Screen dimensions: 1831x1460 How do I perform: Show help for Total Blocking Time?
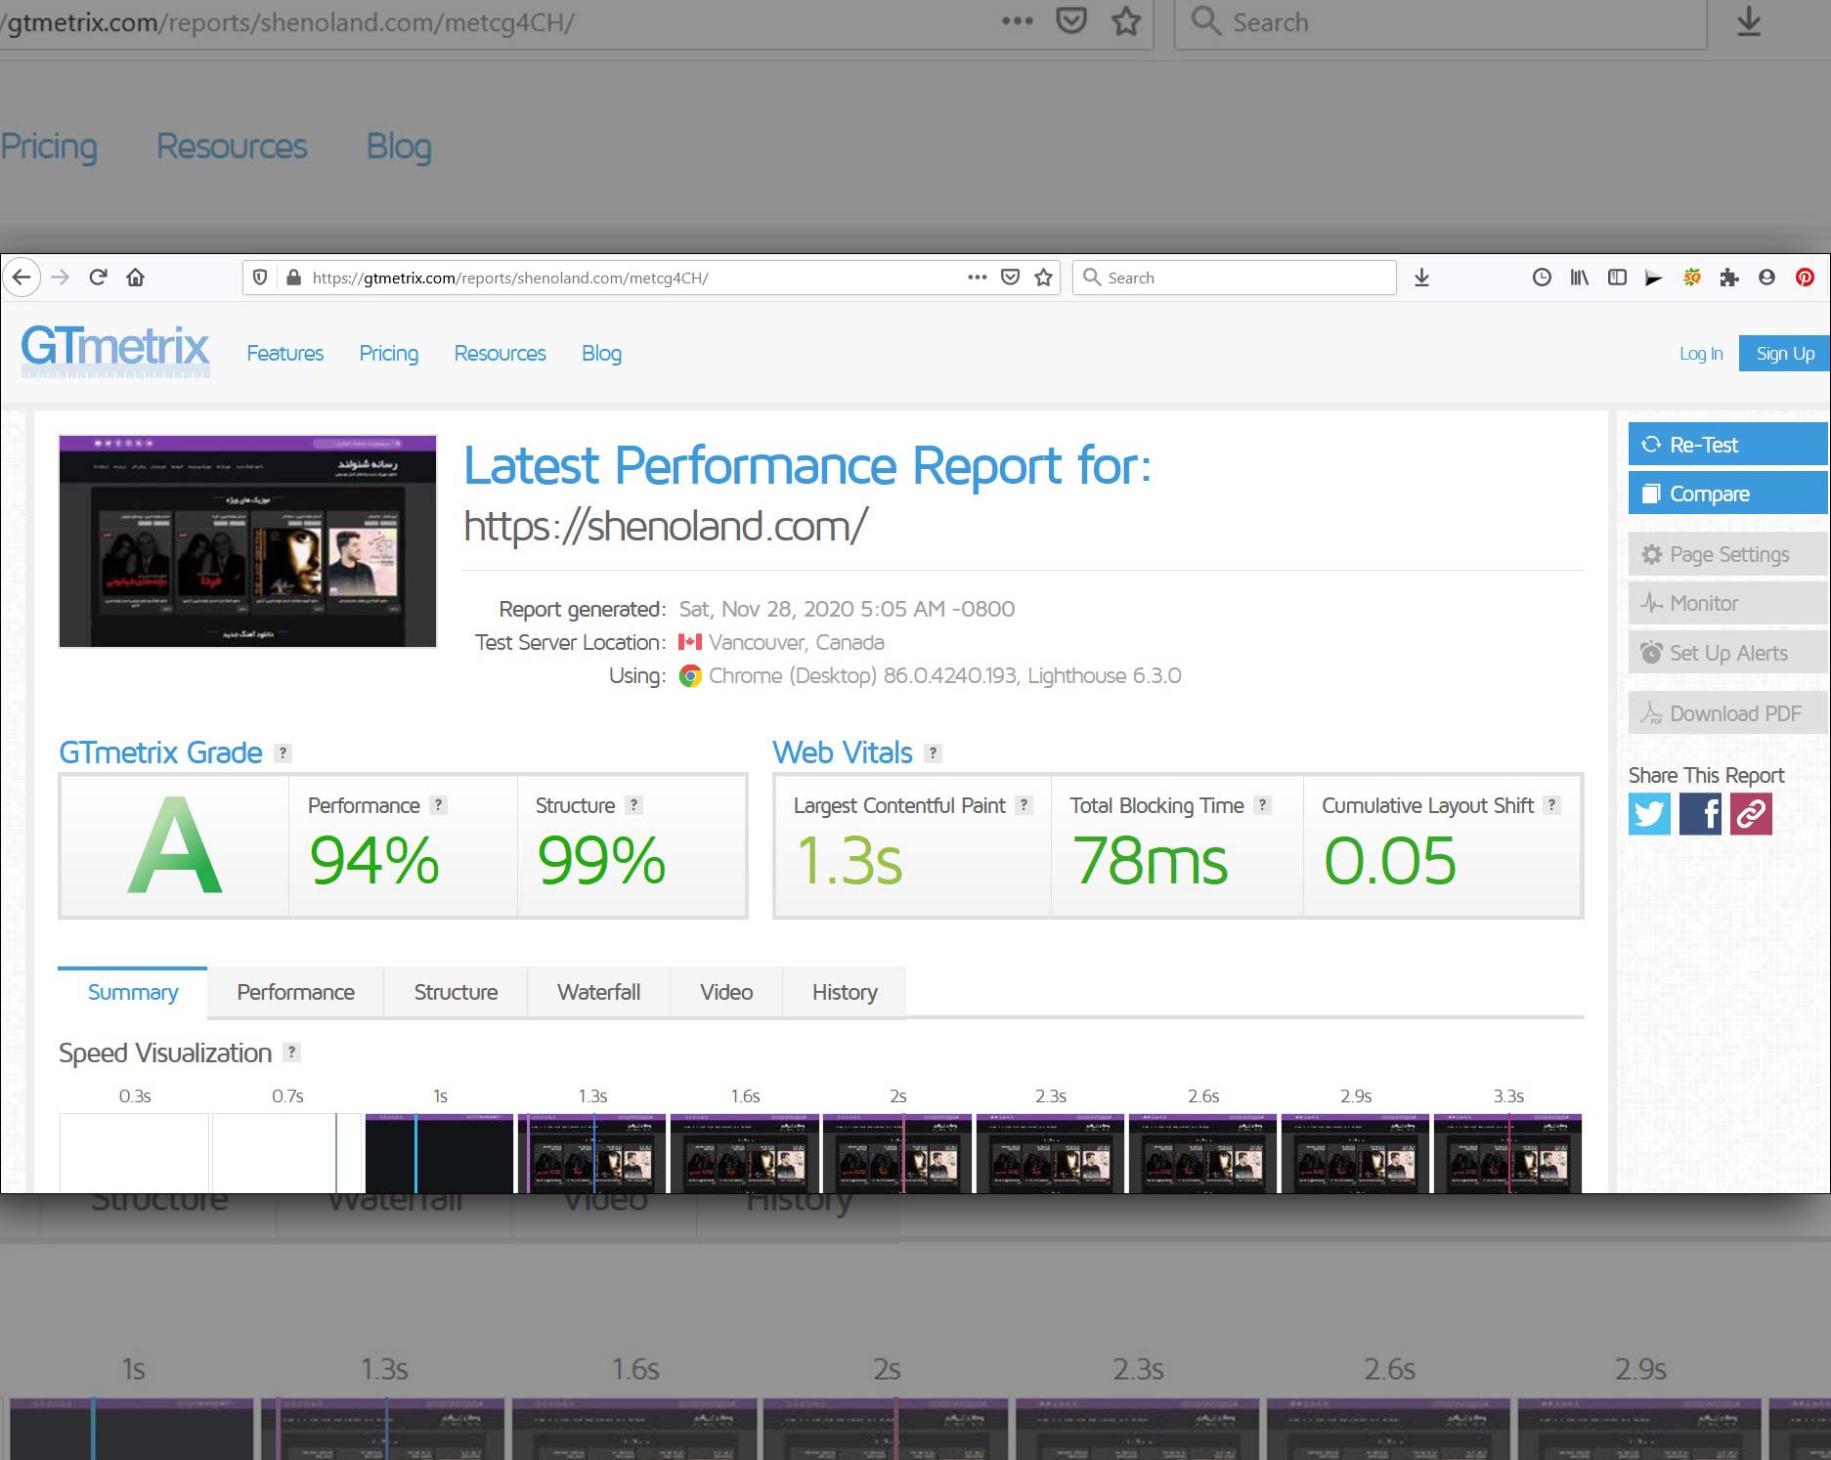[1263, 805]
